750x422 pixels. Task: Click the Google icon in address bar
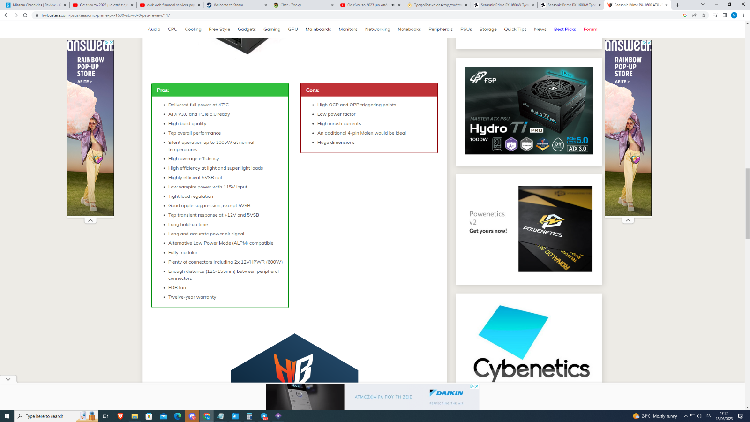point(685,15)
